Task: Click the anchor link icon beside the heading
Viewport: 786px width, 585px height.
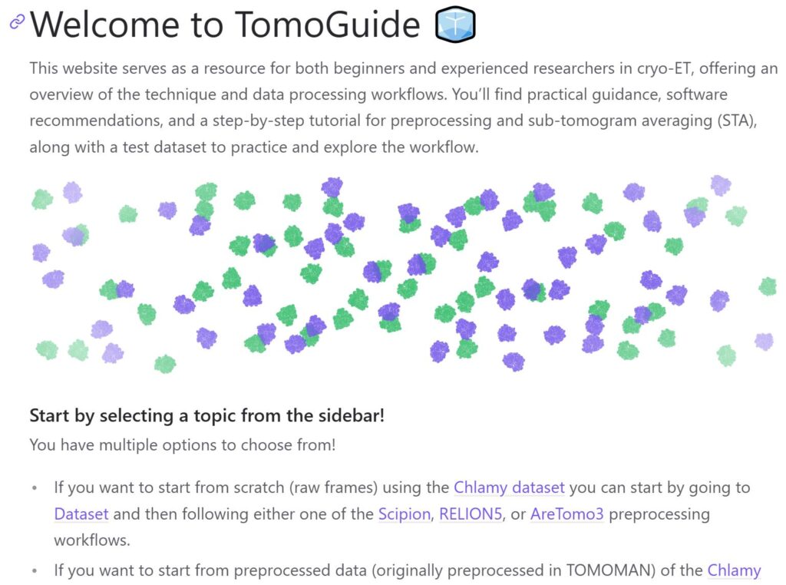Action: (17, 21)
